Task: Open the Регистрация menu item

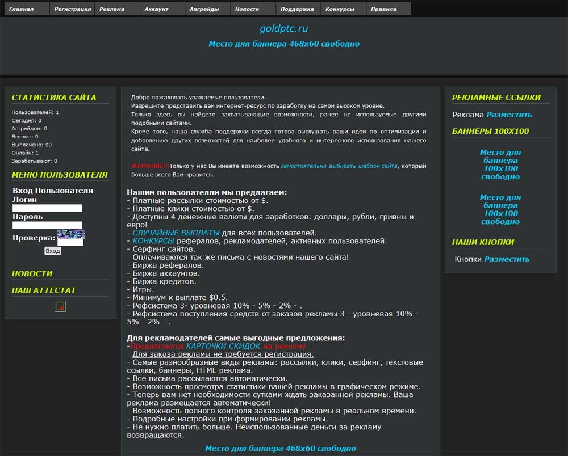Action: click(72, 9)
